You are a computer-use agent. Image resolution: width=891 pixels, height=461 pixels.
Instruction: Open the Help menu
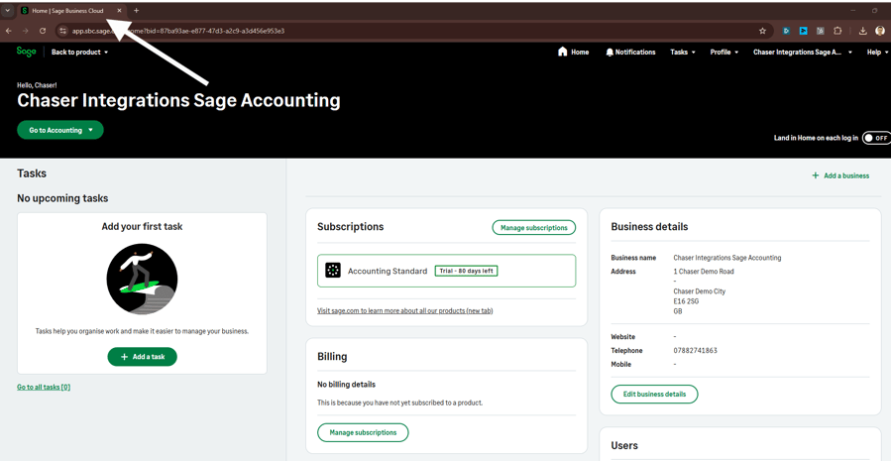click(877, 52)
